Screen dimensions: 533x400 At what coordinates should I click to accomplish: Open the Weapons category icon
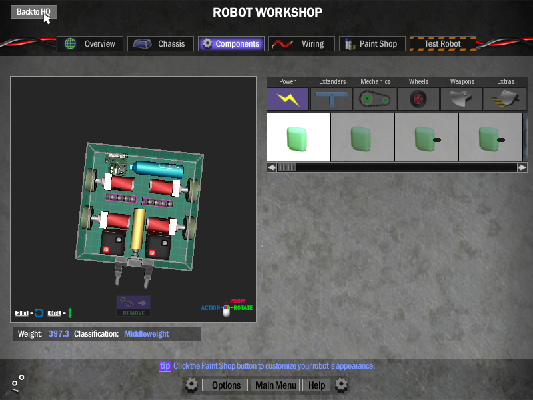[462, 99]
